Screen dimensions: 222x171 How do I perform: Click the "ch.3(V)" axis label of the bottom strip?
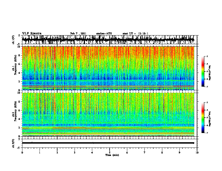tap(13, 143)
